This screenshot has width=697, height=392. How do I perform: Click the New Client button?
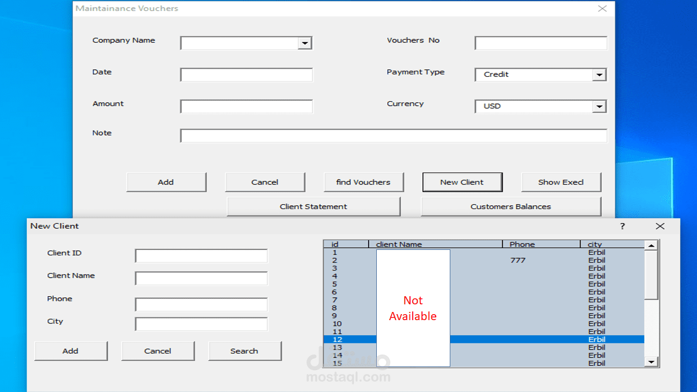coord(462,182)
